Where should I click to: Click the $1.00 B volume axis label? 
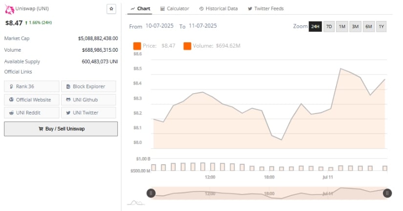coord(143,159)
